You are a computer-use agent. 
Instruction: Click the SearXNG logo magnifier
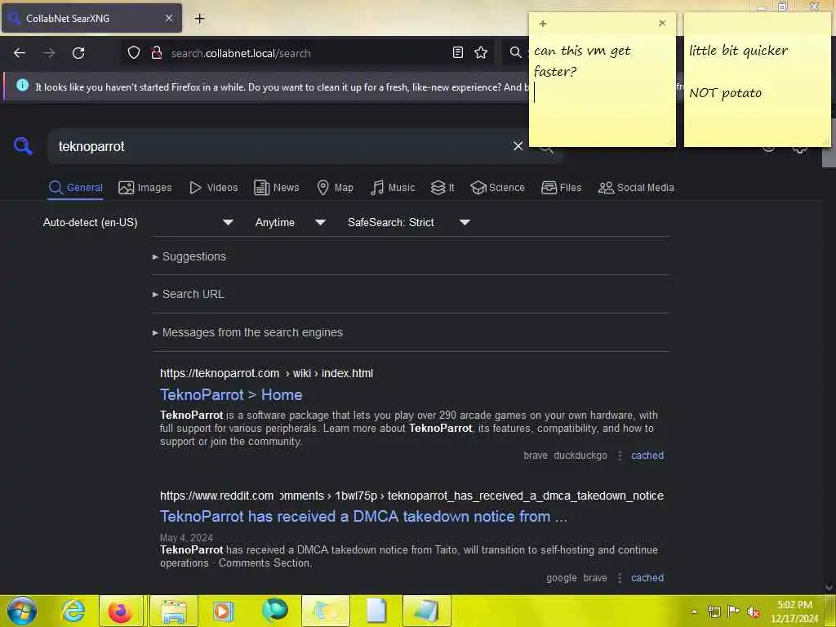pos(23,145)
